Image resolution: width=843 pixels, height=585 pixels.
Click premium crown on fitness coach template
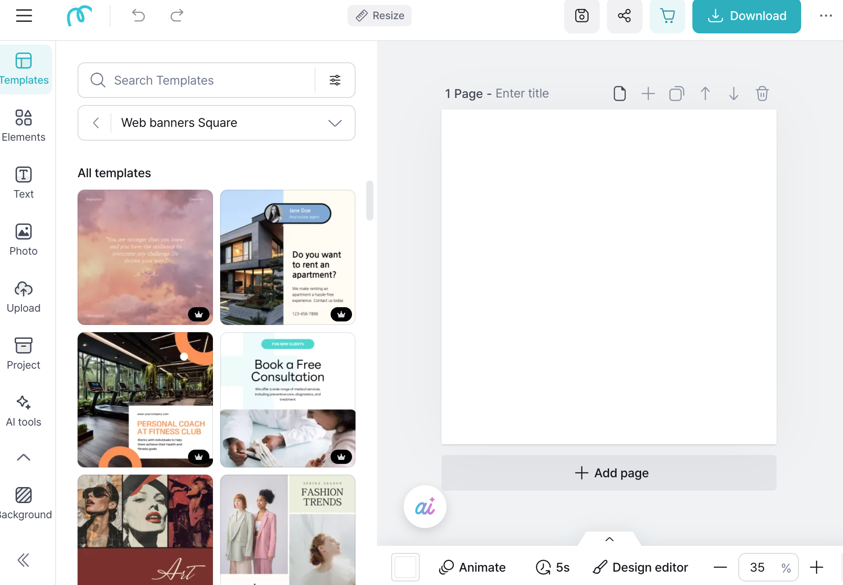point(199,457)
